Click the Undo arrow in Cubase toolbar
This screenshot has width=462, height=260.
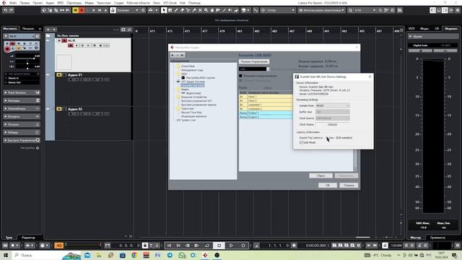coord(5,10)
